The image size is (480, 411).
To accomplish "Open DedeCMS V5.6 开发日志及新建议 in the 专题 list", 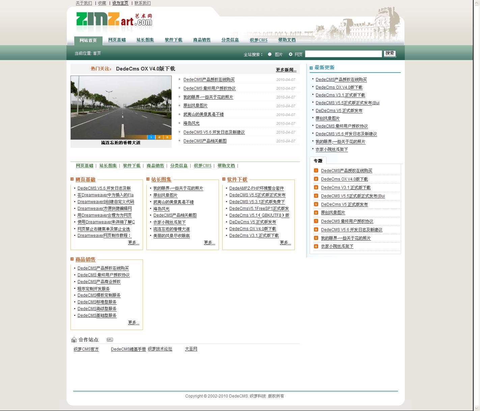I will pyautogui.click(x=351, y=230).
